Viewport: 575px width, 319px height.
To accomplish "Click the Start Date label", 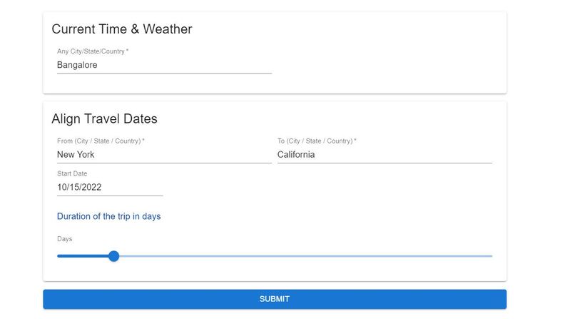I will (72, 173).
